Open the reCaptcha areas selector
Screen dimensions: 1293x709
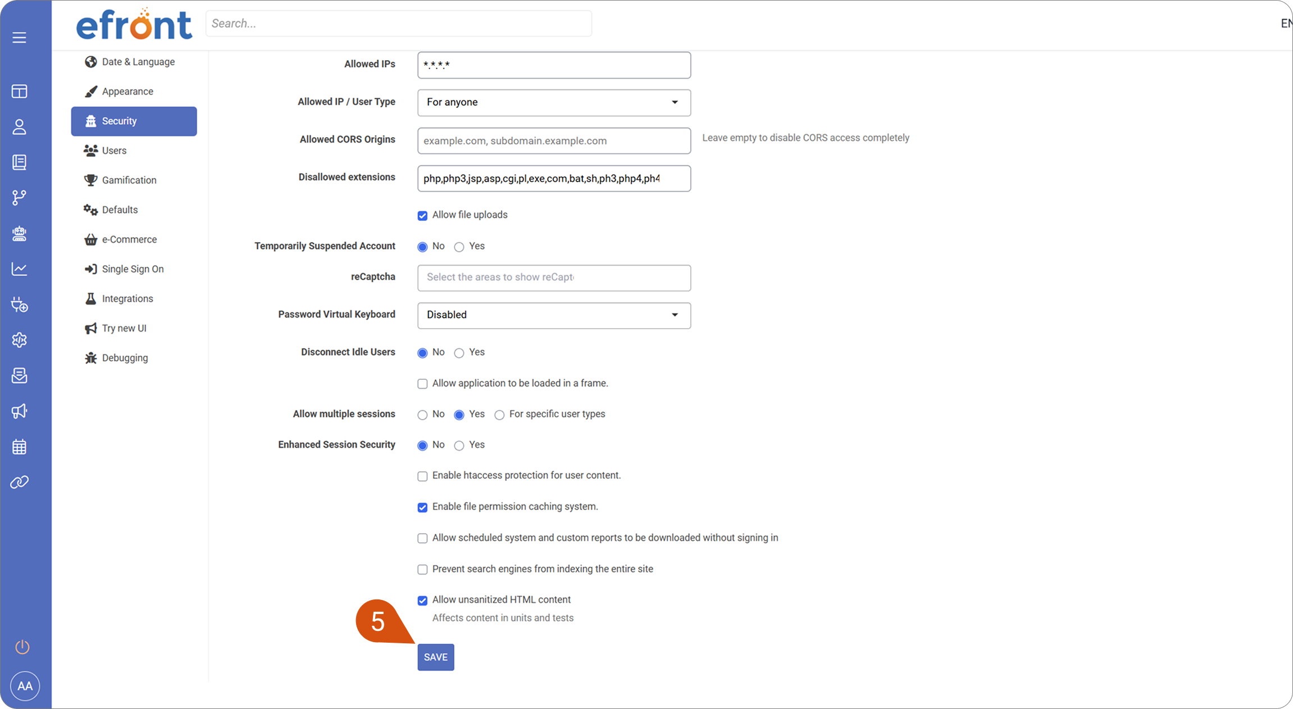pos(554,278)
